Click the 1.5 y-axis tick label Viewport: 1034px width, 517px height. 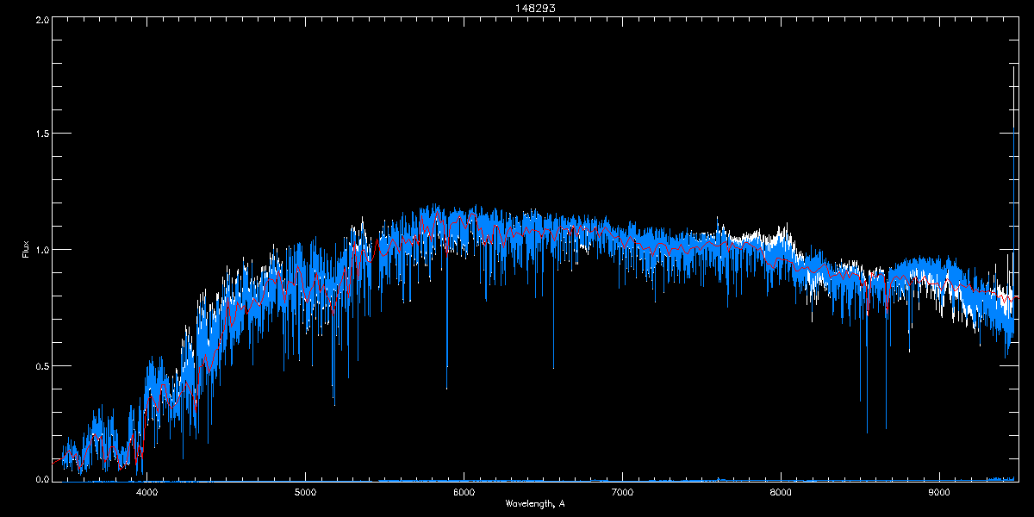[40, 134]
